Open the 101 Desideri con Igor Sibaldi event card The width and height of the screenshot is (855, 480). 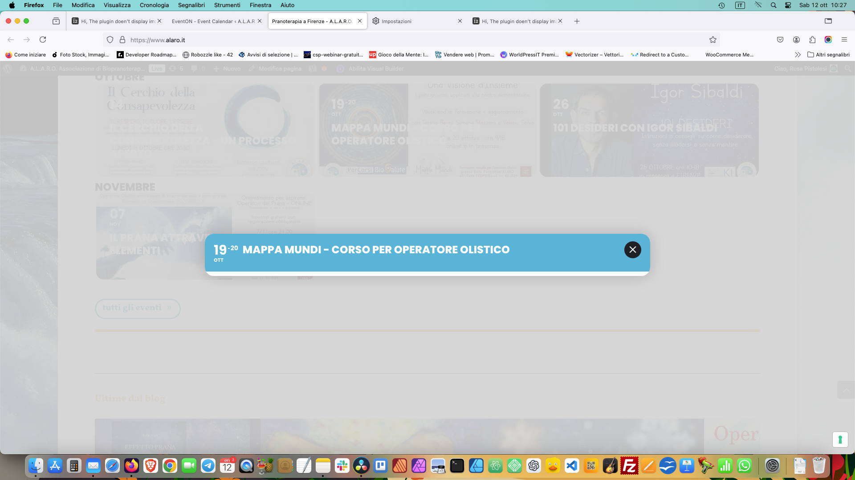[x=649, y=130]
